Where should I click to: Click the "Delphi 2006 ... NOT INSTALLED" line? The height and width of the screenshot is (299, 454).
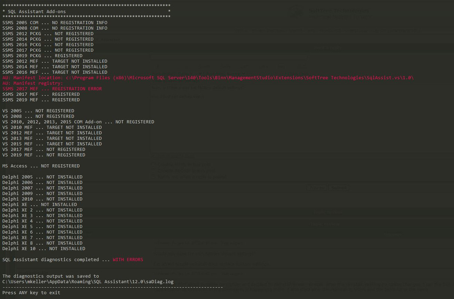click(x=42, y=182)
